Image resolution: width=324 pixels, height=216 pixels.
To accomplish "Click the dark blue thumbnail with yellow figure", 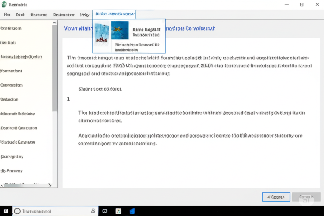I will pyautogui.click(x=120, y=30).
